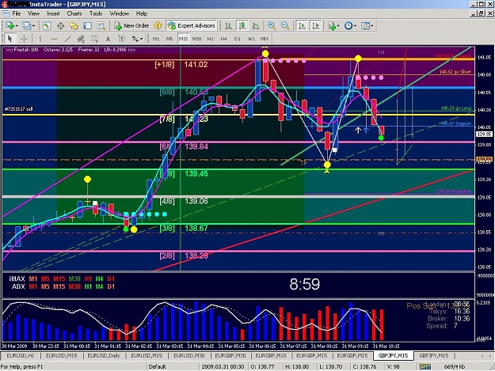Click the New Order button
This screenshot has width=495, height=371.
click(x=131, y=25)
